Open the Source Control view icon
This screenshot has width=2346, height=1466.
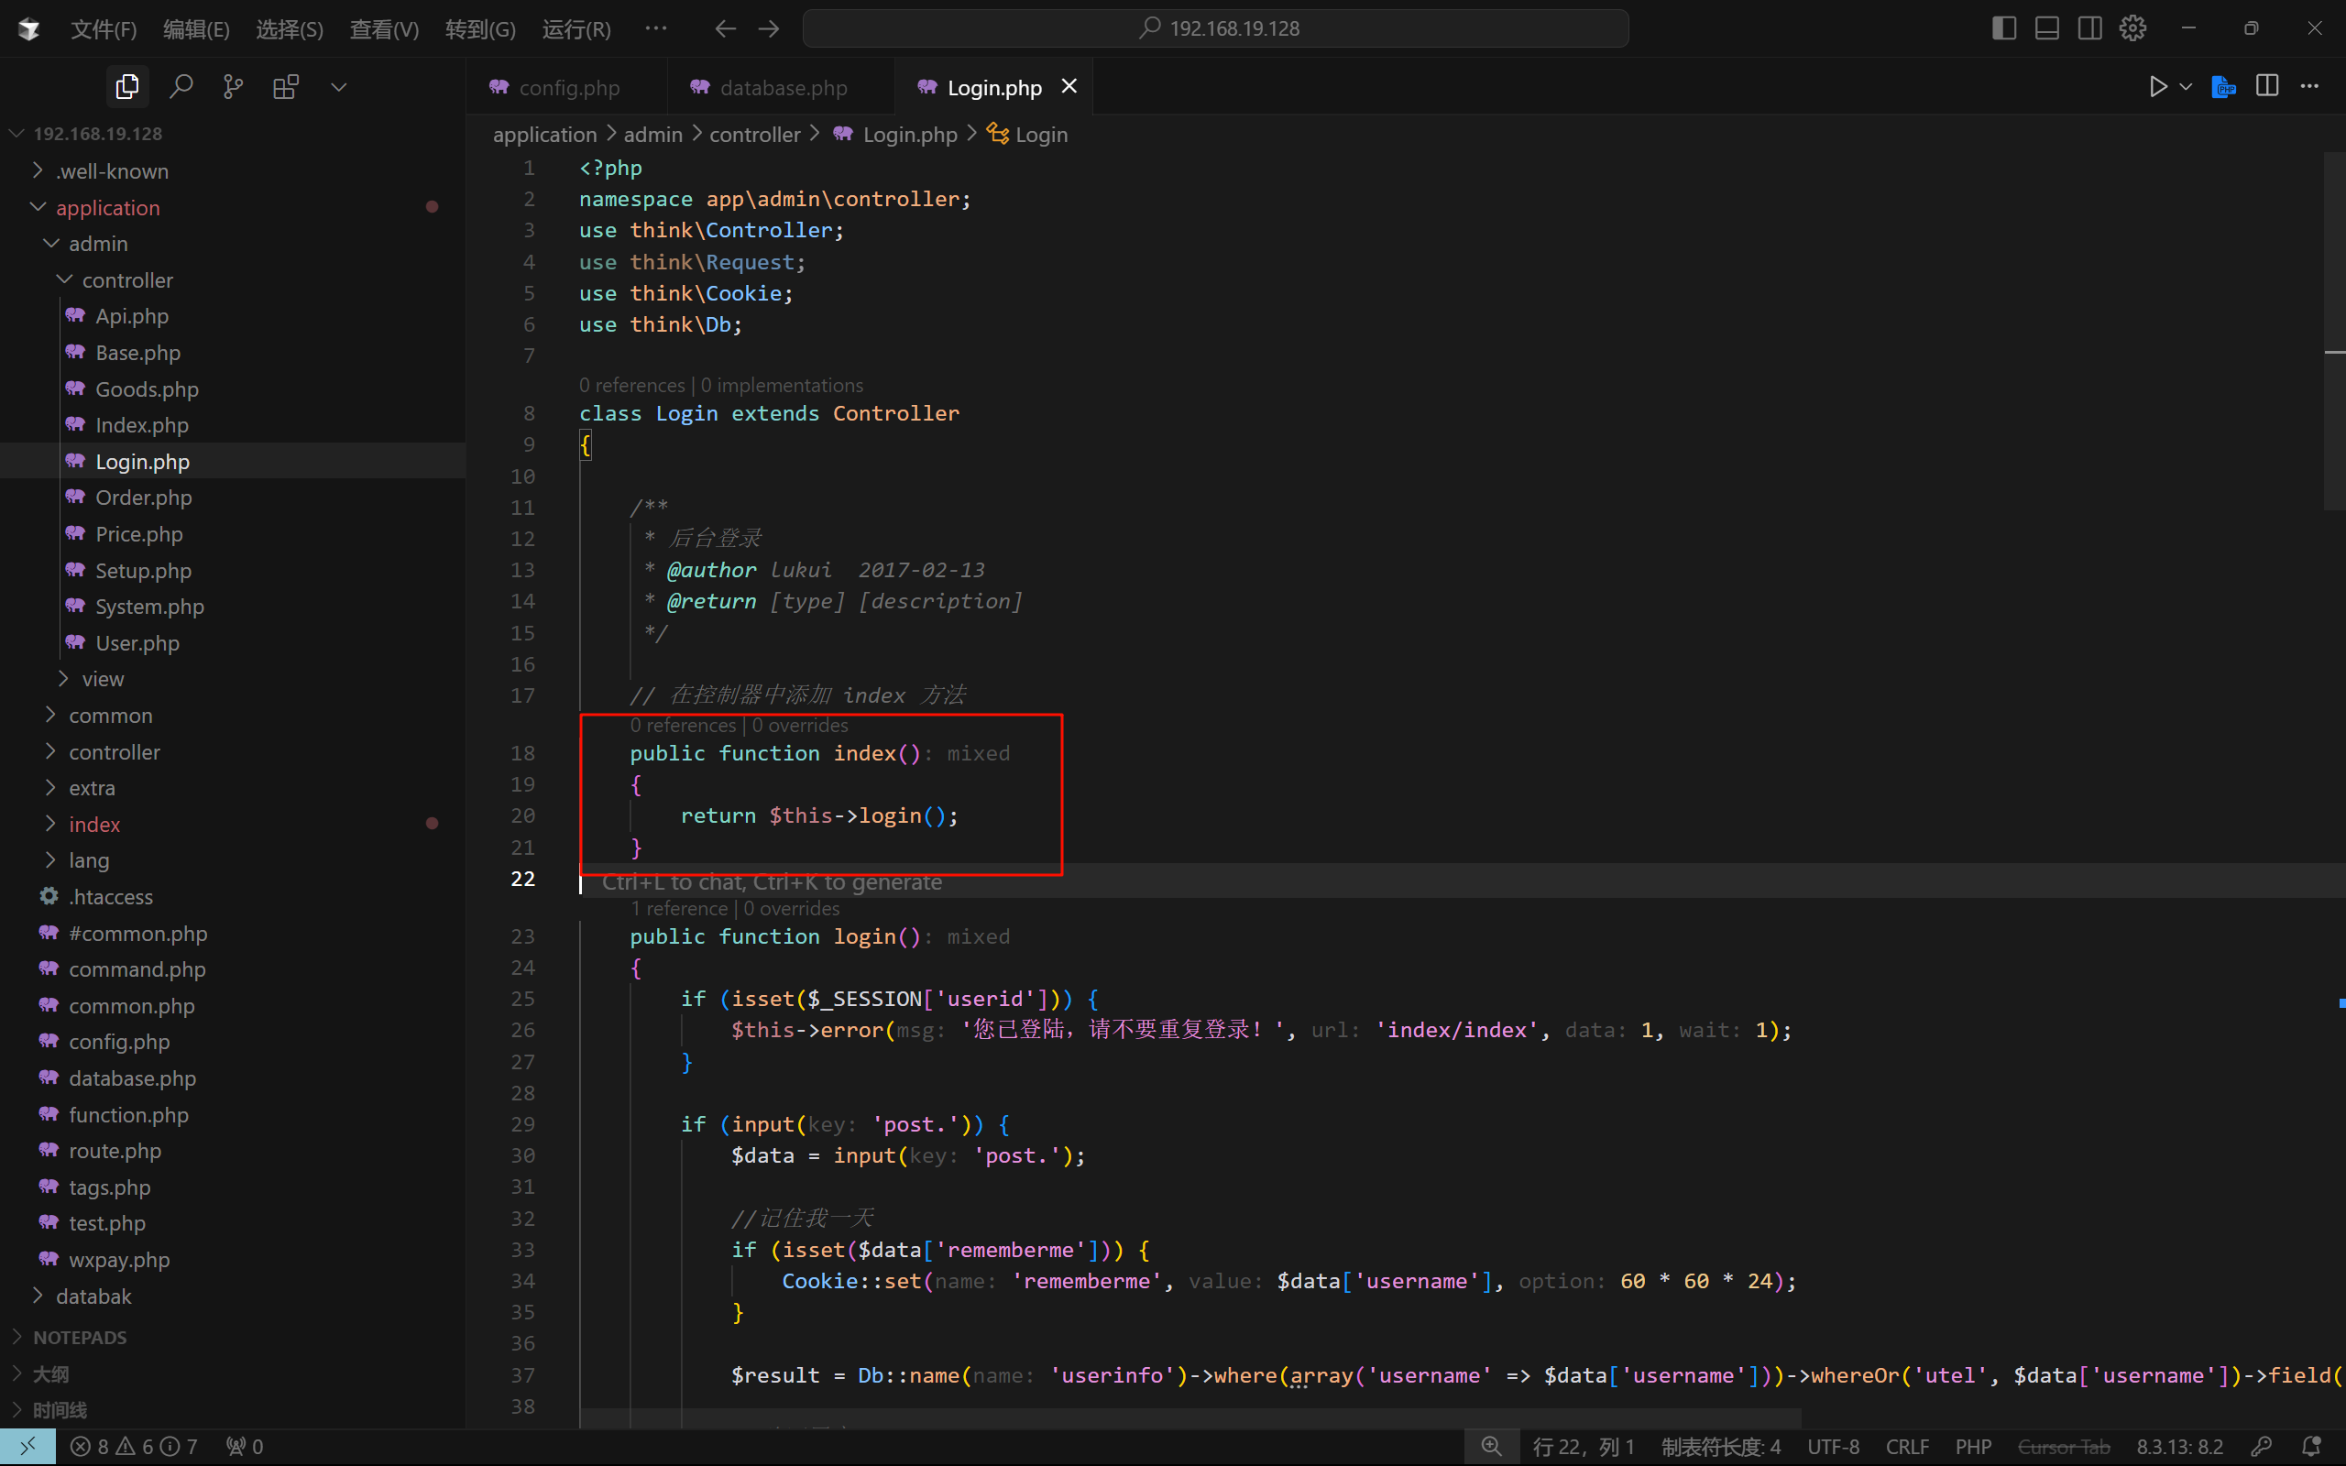tap(233, 87)
